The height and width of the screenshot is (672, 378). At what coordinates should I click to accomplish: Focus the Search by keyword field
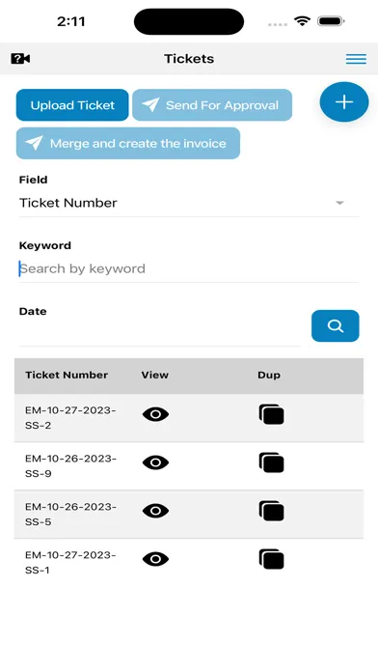(x=189, y=268)
